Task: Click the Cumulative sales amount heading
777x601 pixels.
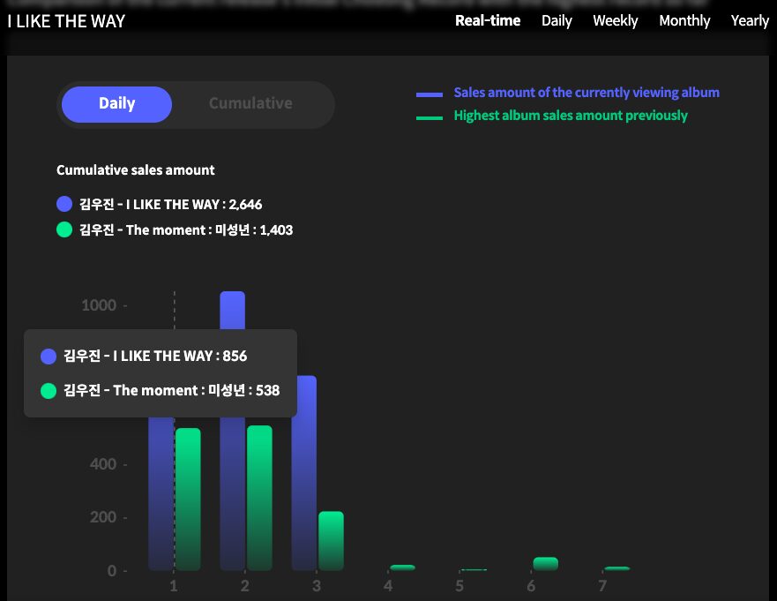Action: [135, 169]
